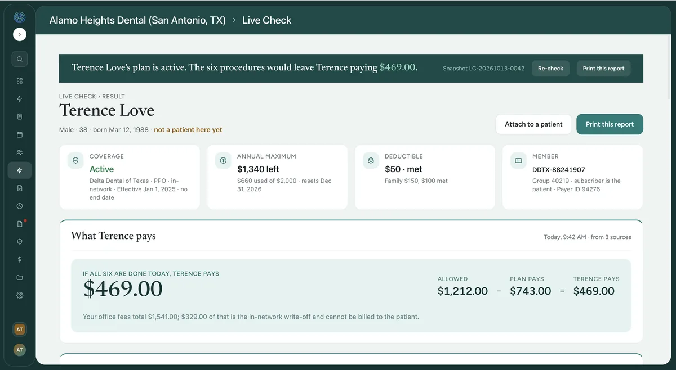Open the plain document icon in sidebar
This screenshot has height=370, width=676.
point(20,188)
